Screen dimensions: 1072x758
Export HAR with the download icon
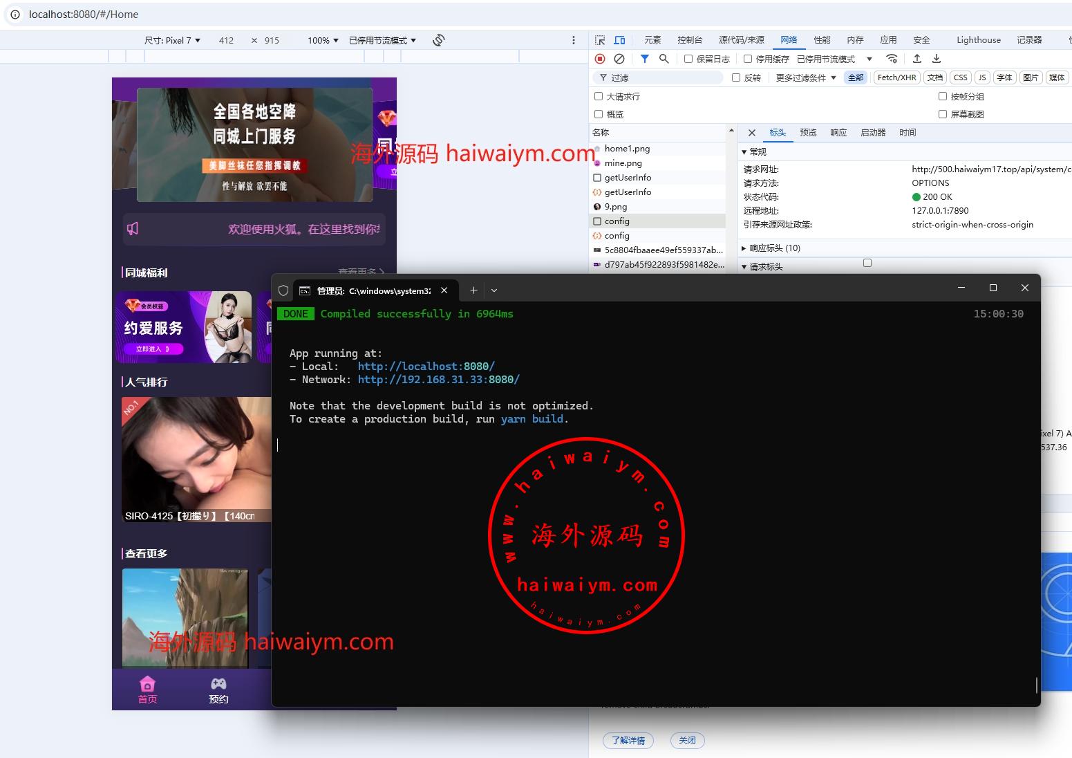pyautogui.click(x=937, y=59)
